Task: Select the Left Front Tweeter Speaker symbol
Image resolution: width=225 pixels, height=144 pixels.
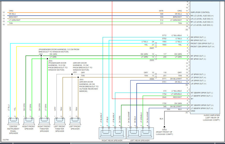Action: click(59, 121)
